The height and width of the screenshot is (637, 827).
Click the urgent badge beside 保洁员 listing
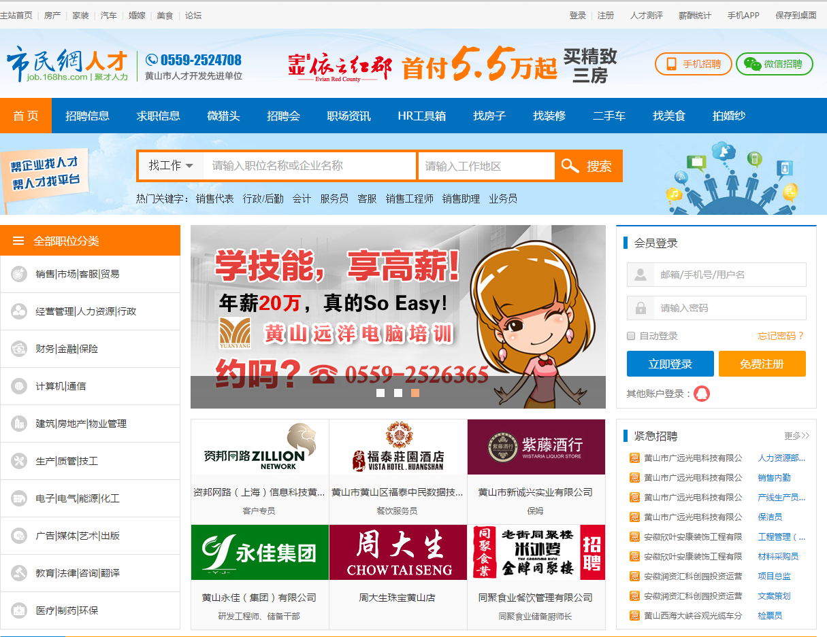pos(634,517)
